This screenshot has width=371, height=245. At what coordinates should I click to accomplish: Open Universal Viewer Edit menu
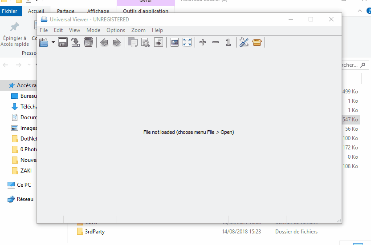point(58,30)
